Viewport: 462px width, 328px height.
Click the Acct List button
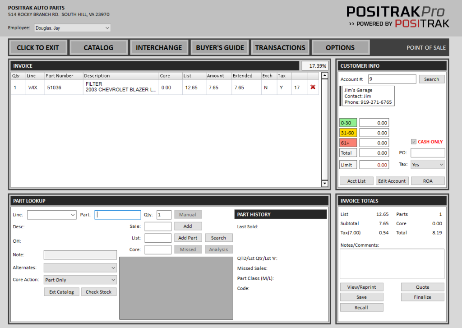356,181
